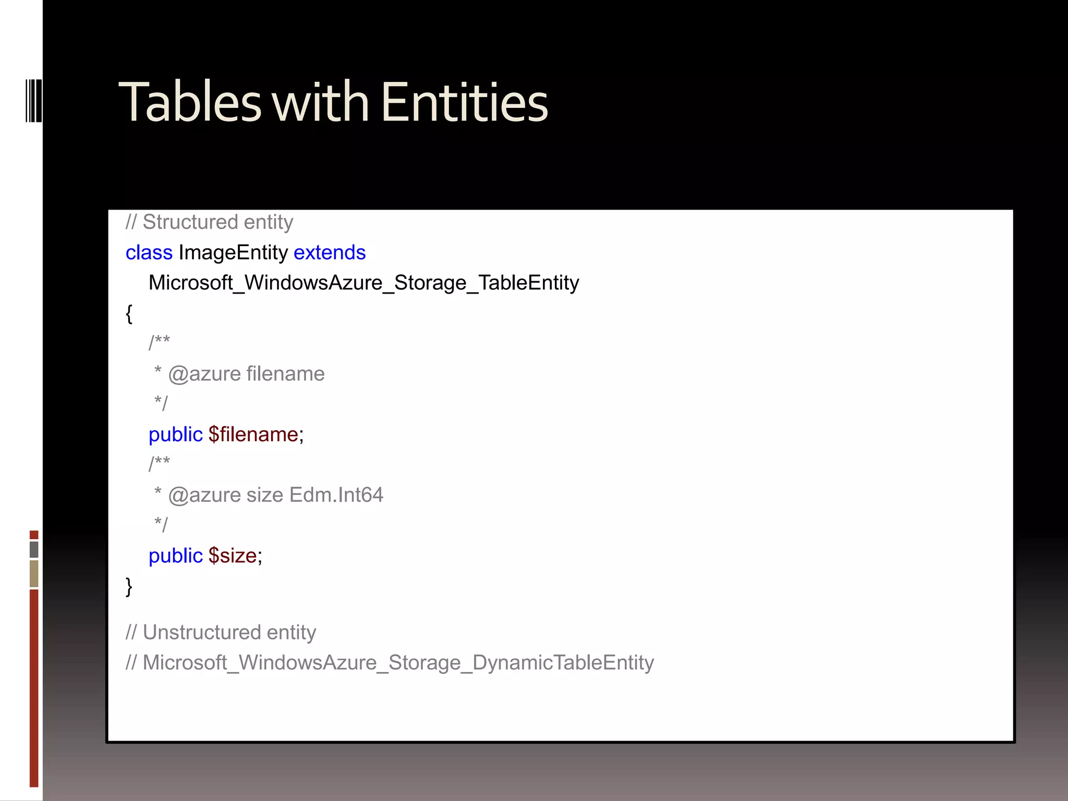1068x801 pixels.
Task: Click the '$filename' variable
Action: pyautogui.click(x=253, y=434)
